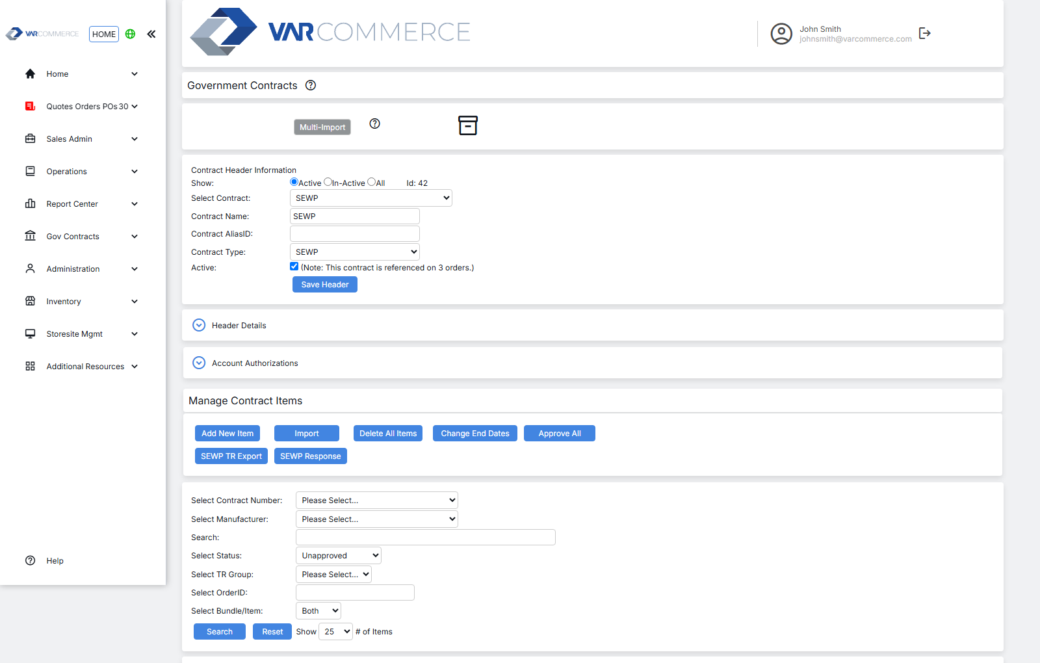Open the Select Status dropdown
The width and height of the screenshot is (1040, 663).
pos(339,556)
